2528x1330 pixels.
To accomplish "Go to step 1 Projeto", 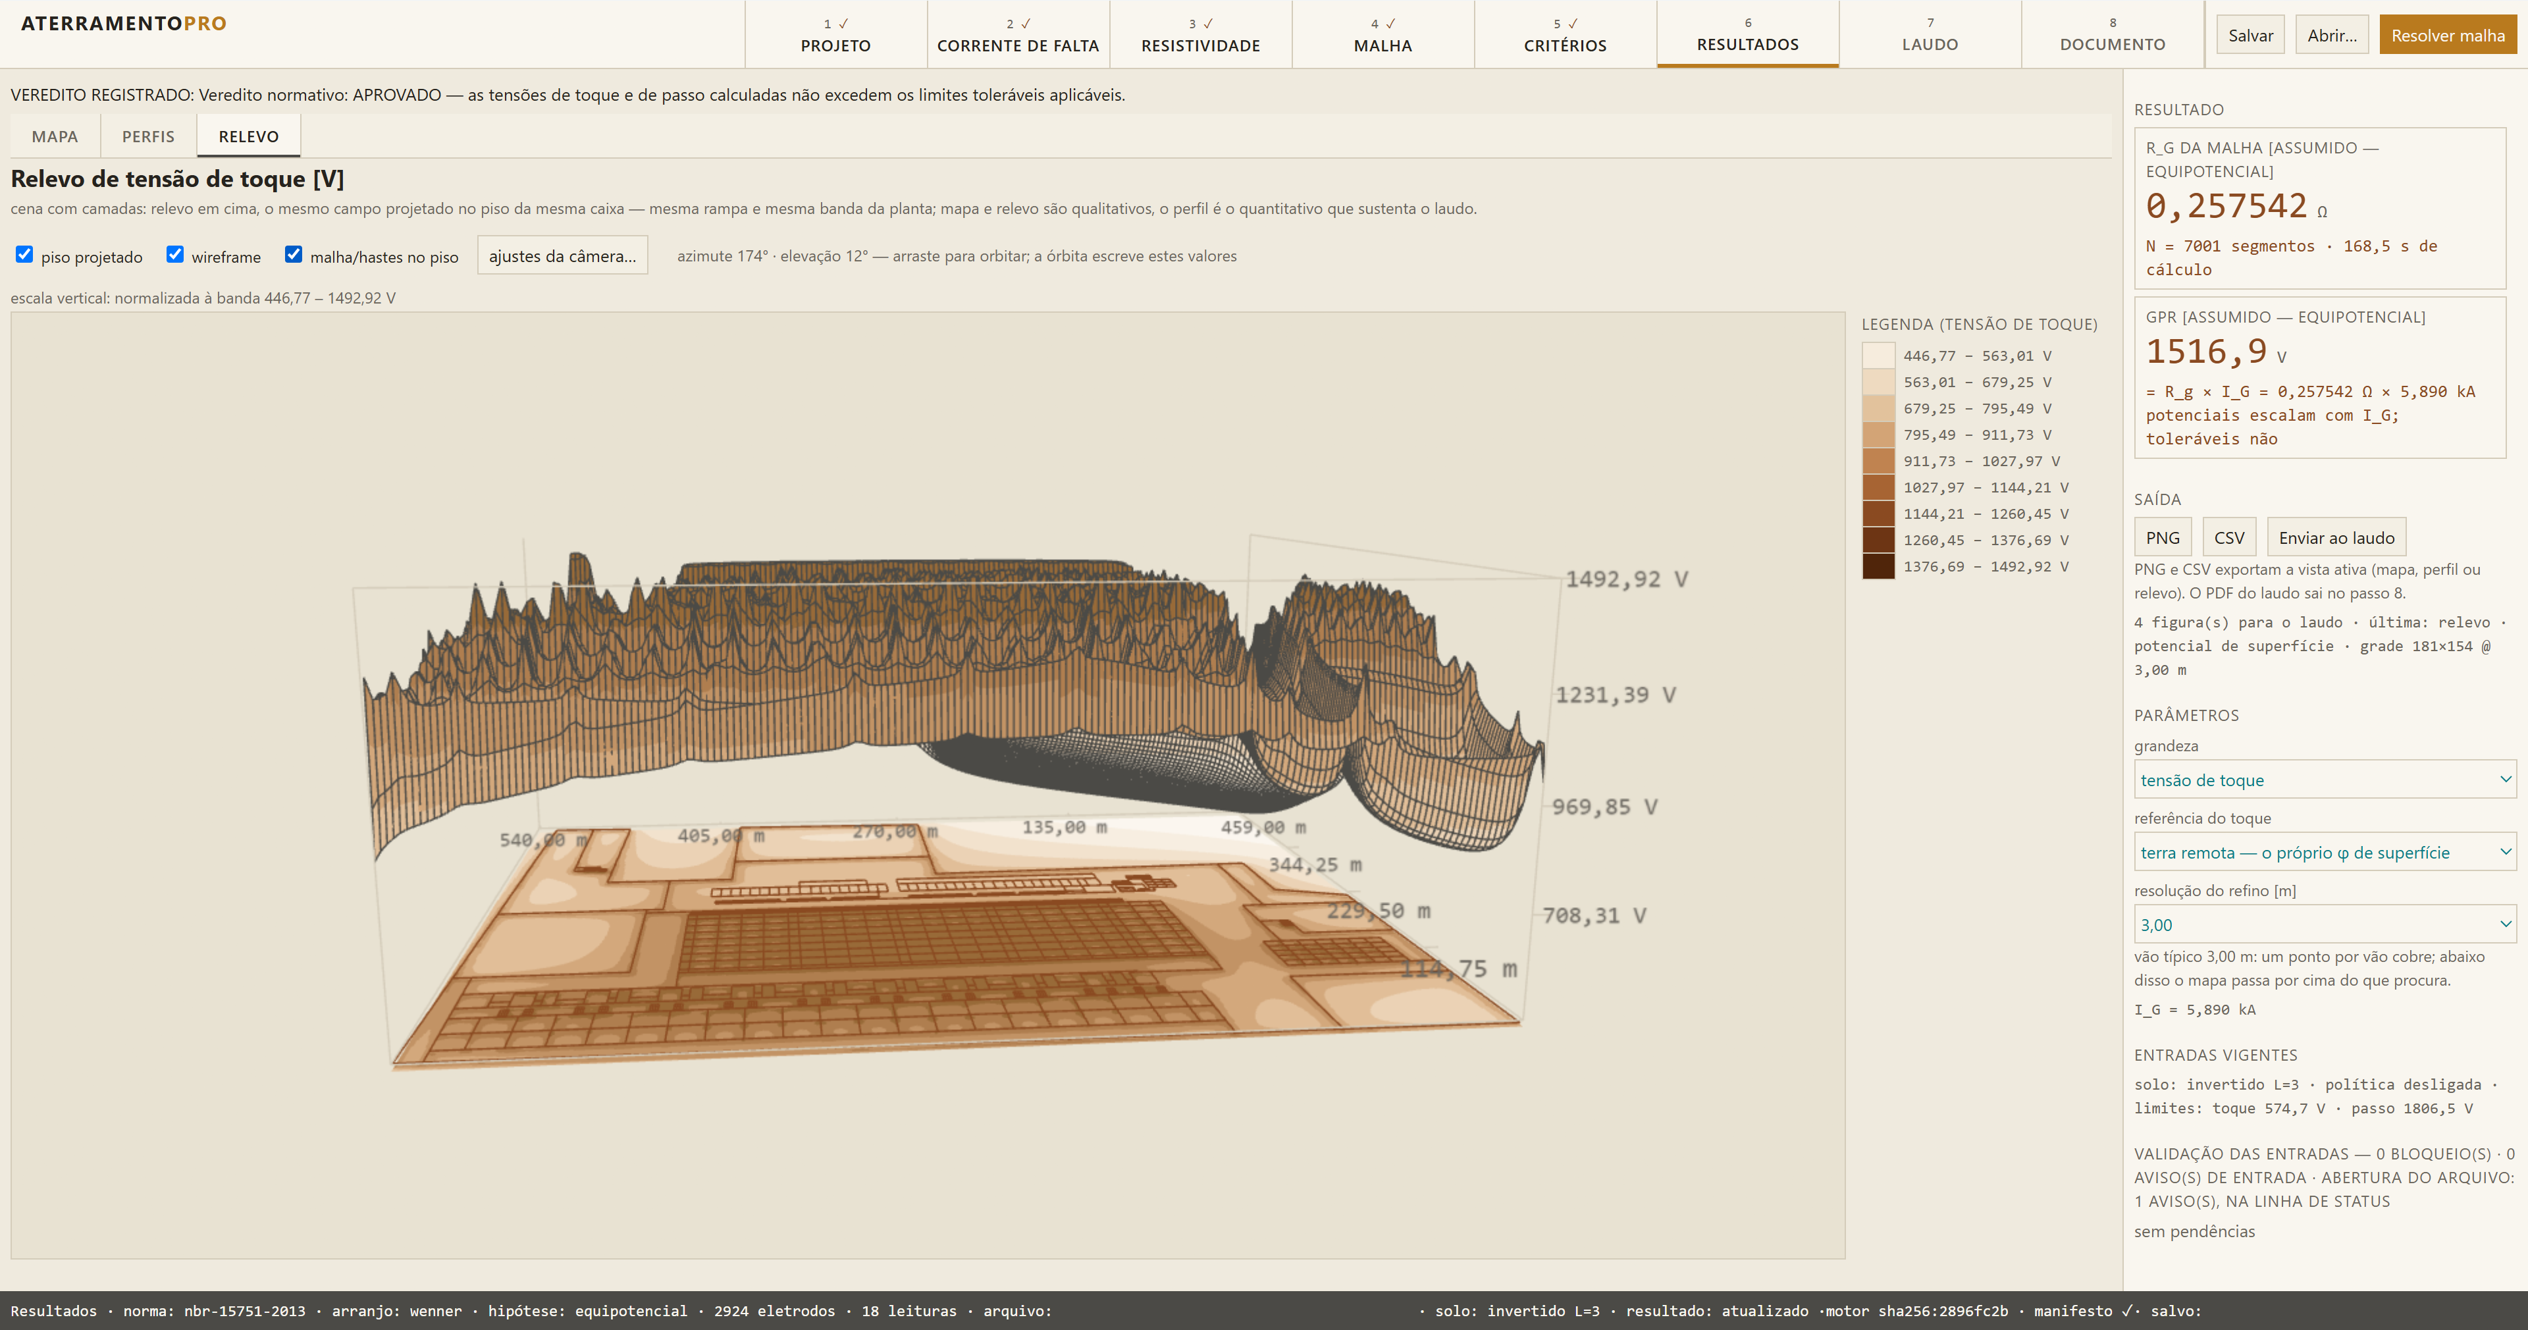I will [836, 34].
